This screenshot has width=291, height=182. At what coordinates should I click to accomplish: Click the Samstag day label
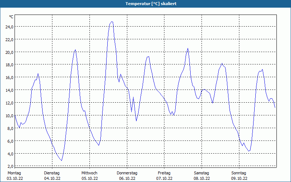pyautogui.click(x=202, y=173)
